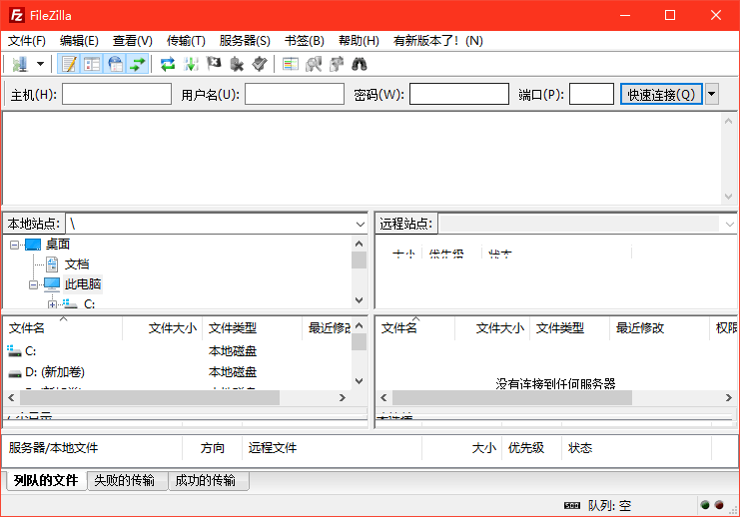Sort remote files by 文件类型 column
Screen dimensions: 740x517
coord(569,327)
